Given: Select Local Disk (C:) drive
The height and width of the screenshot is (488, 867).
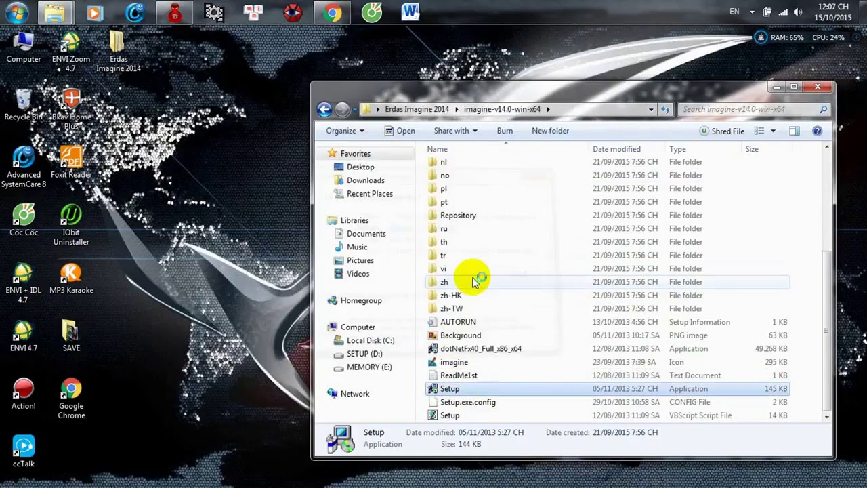Looking at the screenshot, I should [x=370, y=340].
